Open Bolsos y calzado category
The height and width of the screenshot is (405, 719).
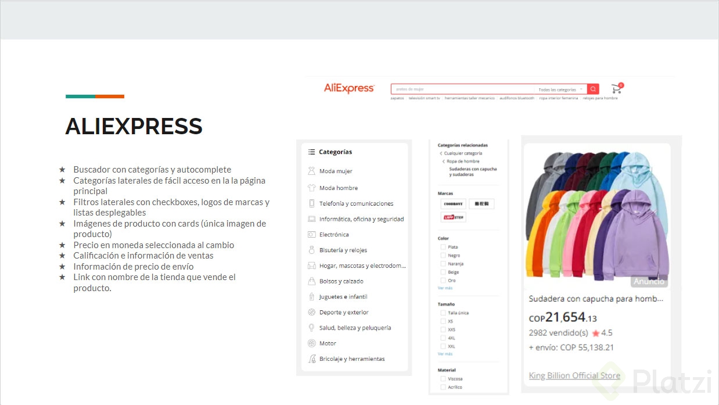point(341,281)
